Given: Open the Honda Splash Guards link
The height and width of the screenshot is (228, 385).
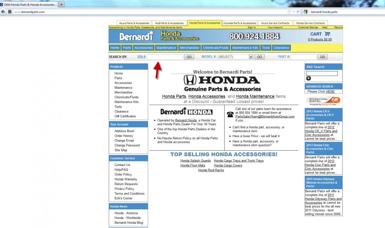Looking at the screenshot, I should point(195,161).
